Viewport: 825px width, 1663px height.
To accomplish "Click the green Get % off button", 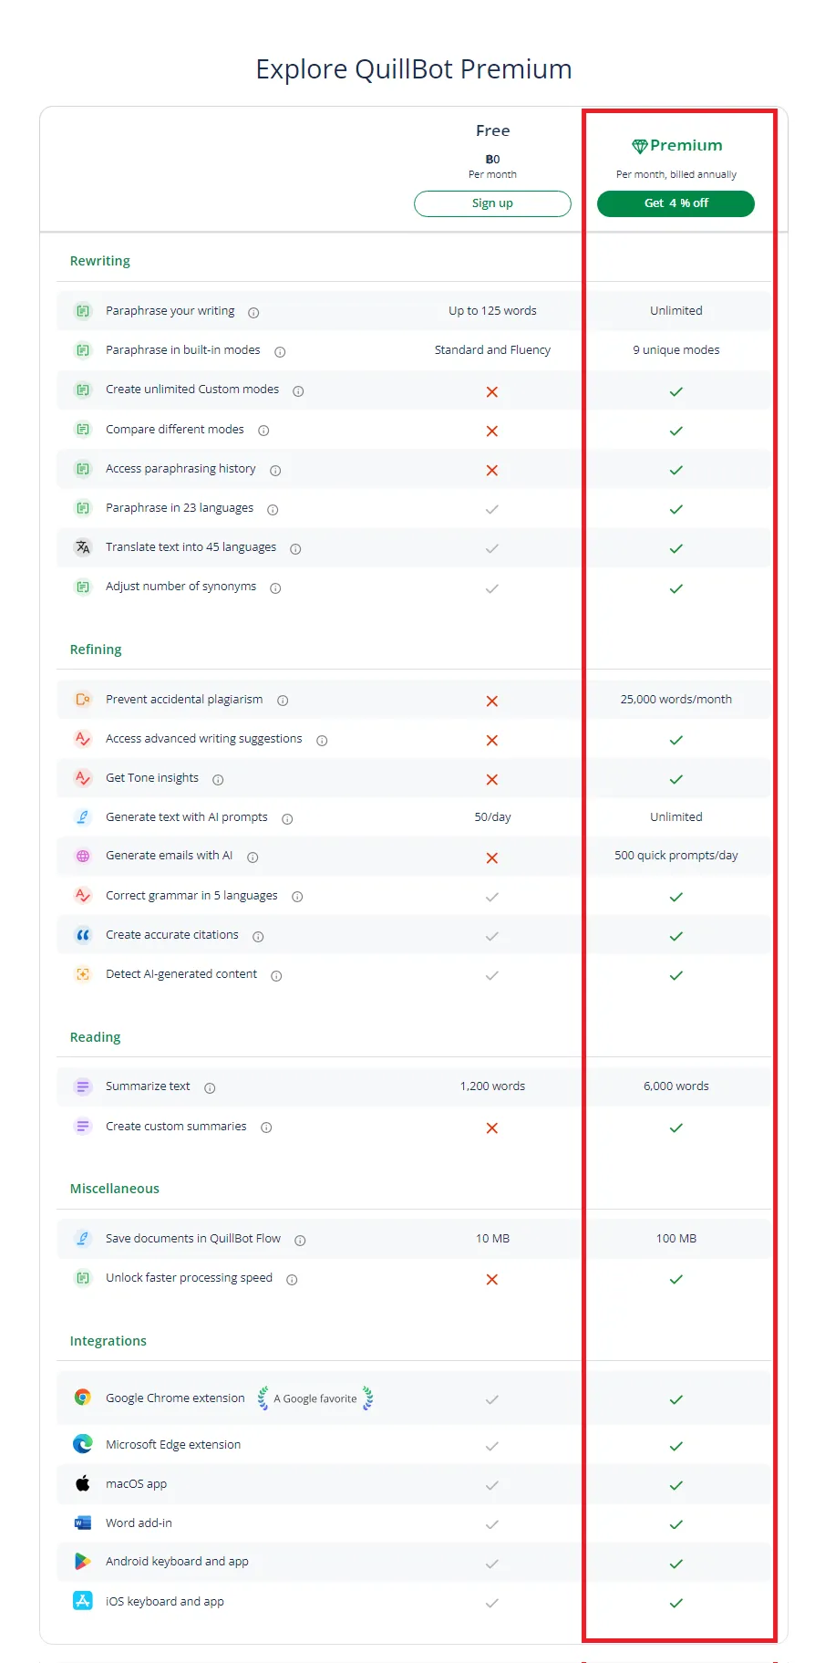I will pos(675,203).
